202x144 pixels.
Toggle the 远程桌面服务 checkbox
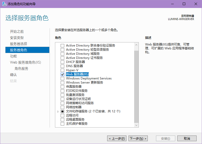pyautogui.click(x=62, y=120)
